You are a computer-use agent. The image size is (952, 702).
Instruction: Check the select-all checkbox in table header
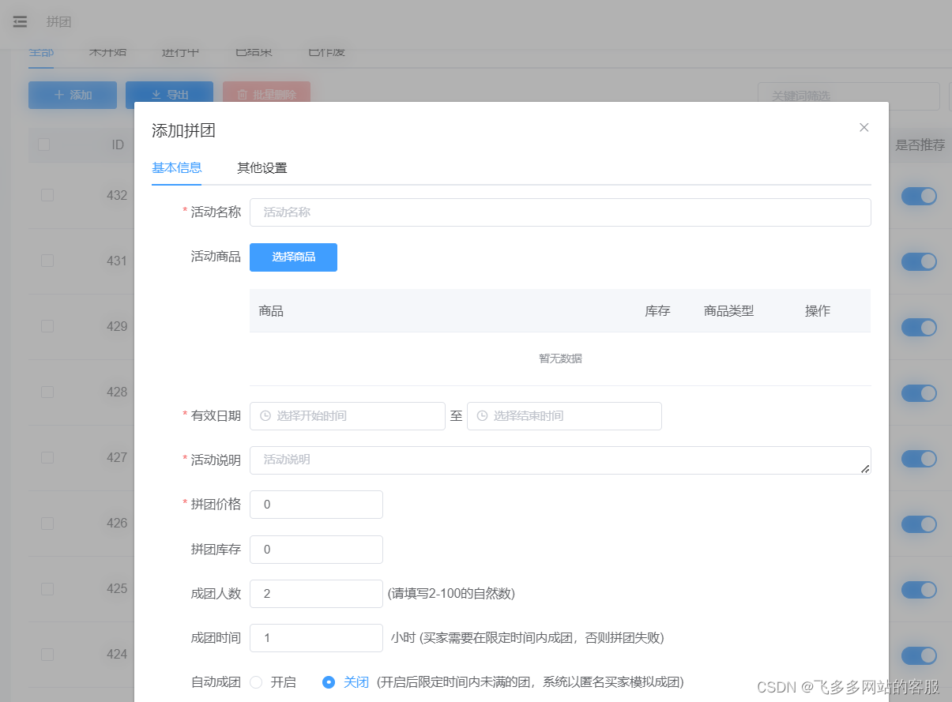click(x=44, y=145)
